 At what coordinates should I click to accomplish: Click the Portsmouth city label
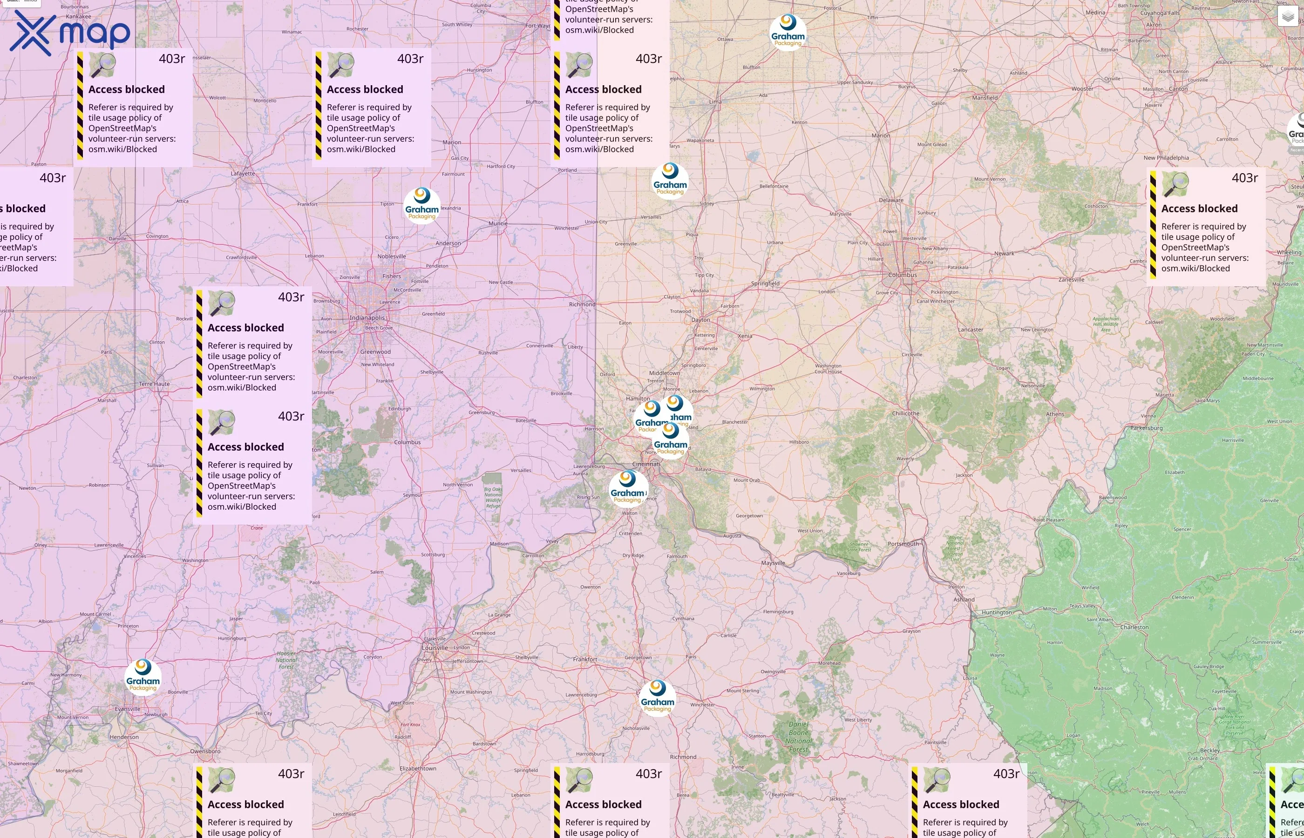[x=903, y=544]
